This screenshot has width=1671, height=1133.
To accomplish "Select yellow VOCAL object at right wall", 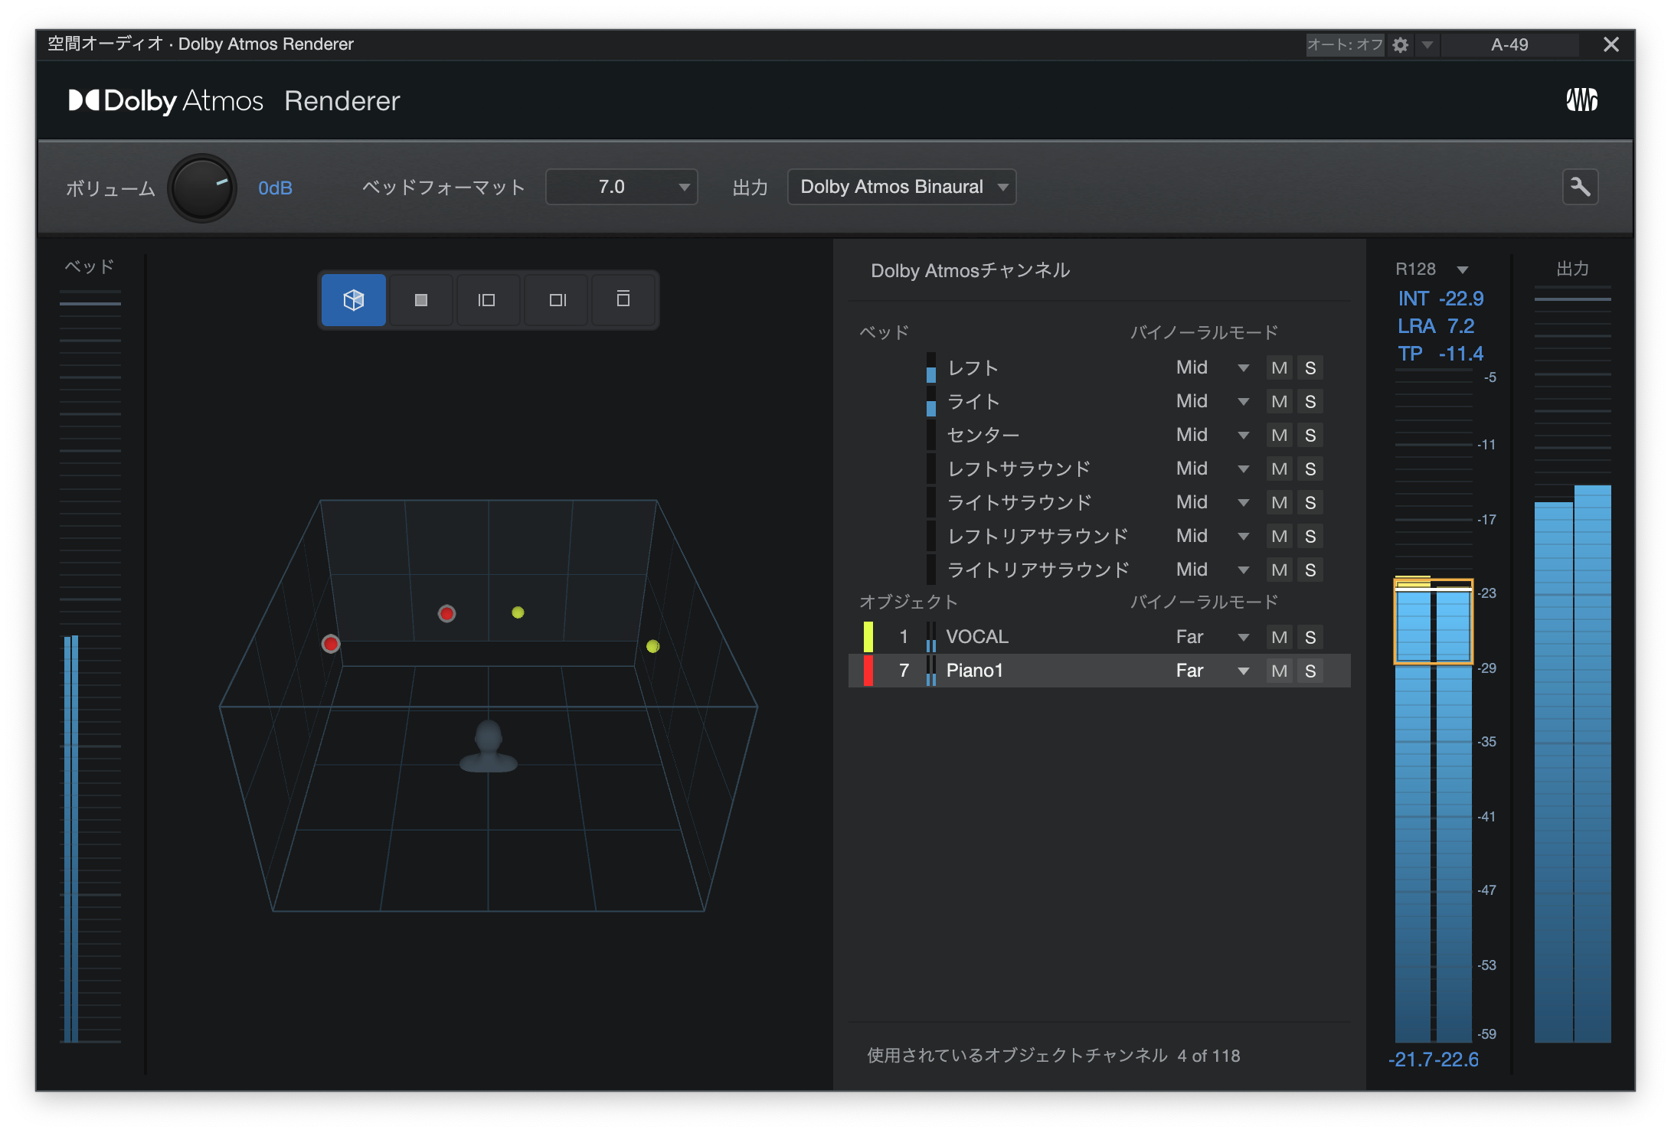I will [652, 646].
